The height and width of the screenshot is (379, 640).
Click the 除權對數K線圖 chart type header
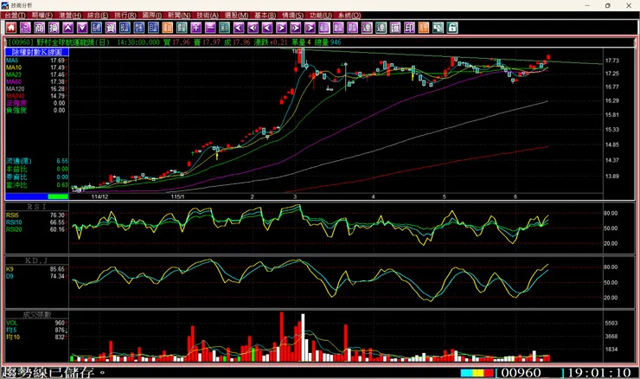[36, 52]
